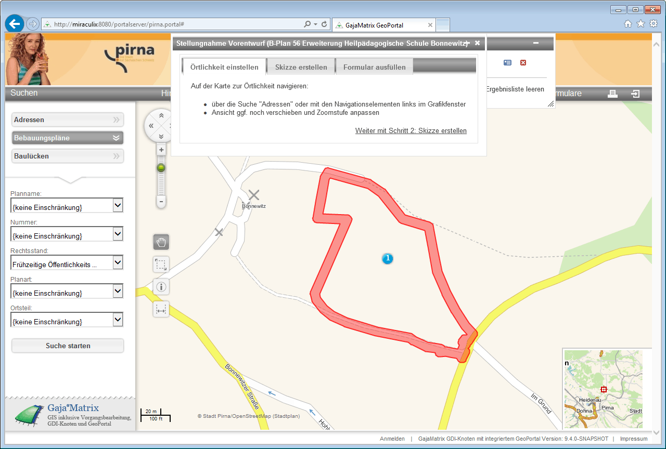Switch to the Skizze erstellen tab
This screenshot has width=666, height=449.
[x=301, y=67]
